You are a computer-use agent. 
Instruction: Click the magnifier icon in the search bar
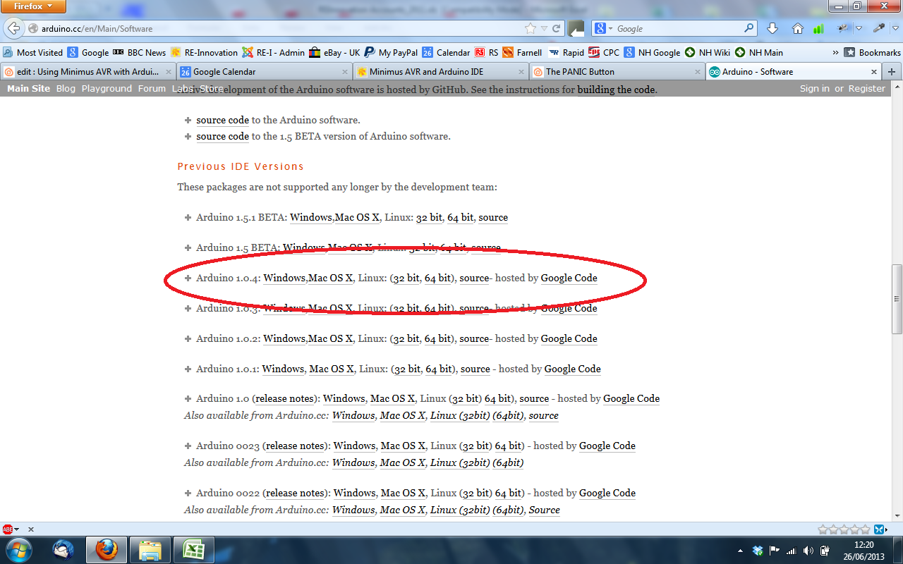tap(749, 29)
